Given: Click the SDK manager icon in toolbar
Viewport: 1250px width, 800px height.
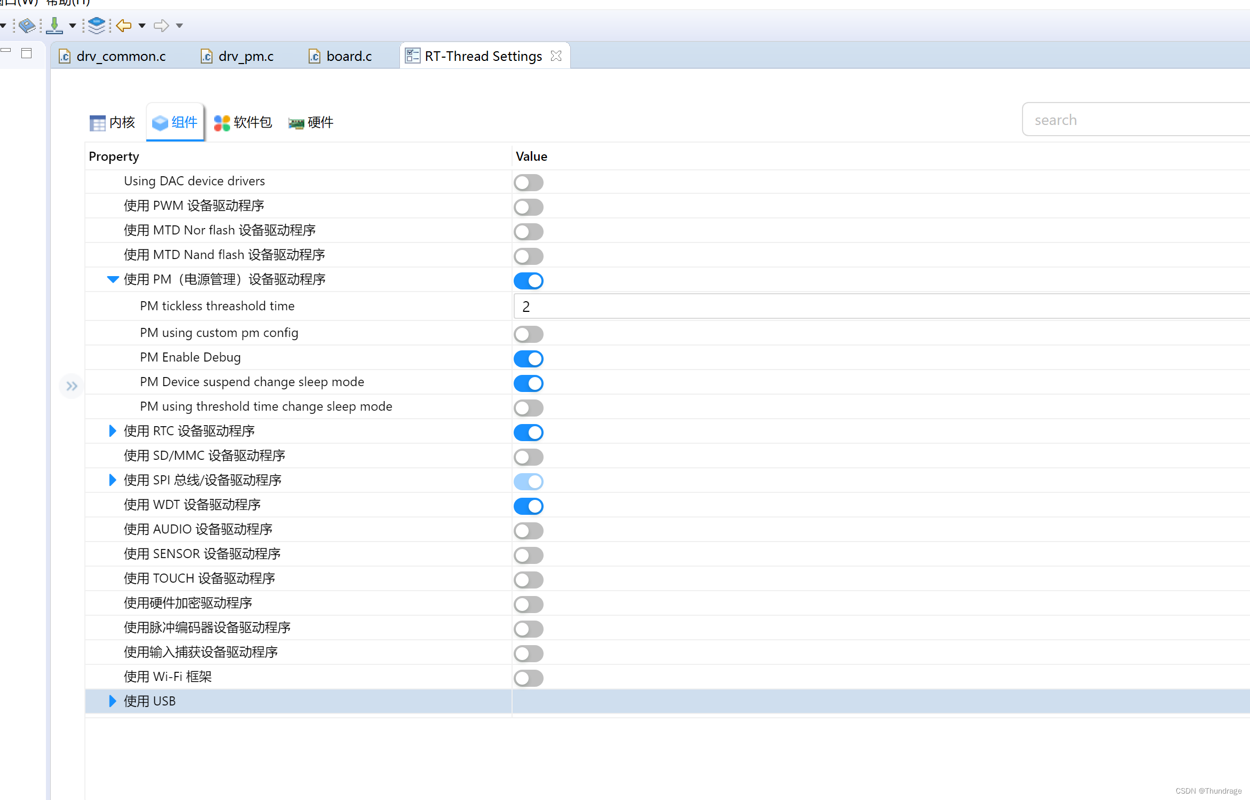Looking at the screenshot, I should click(x=27, y=25).
